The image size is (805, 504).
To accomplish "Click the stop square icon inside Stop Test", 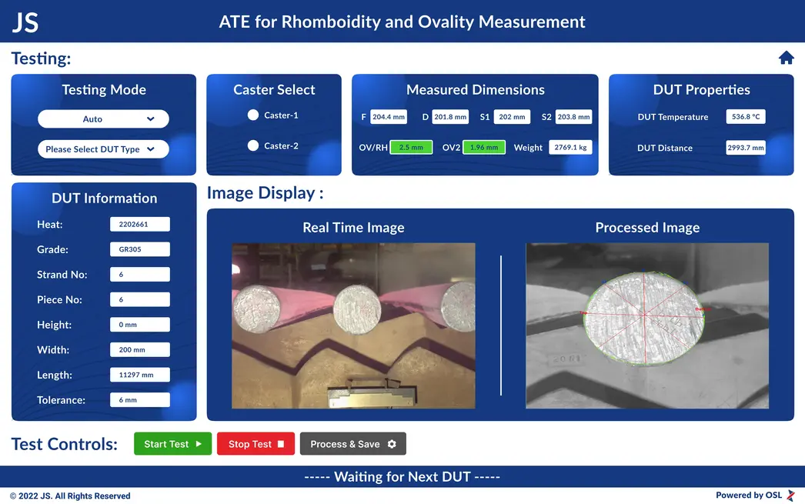I will click(280, 443).
